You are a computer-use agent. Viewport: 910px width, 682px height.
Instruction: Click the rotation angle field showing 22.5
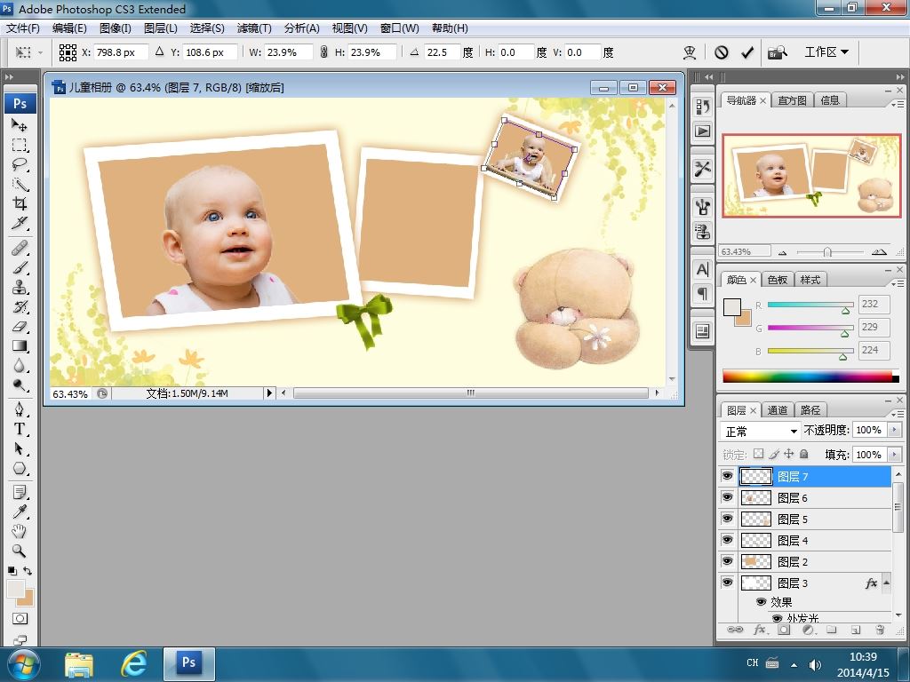pyautogui.click(x=442, y=52)
